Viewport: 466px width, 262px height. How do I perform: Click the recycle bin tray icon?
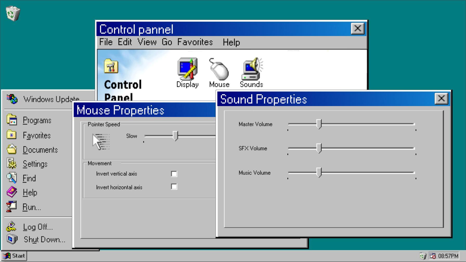click(423, 256)
